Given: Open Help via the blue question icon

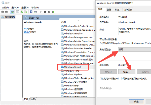Looking at the screenshot, I should tap(31, 12).
